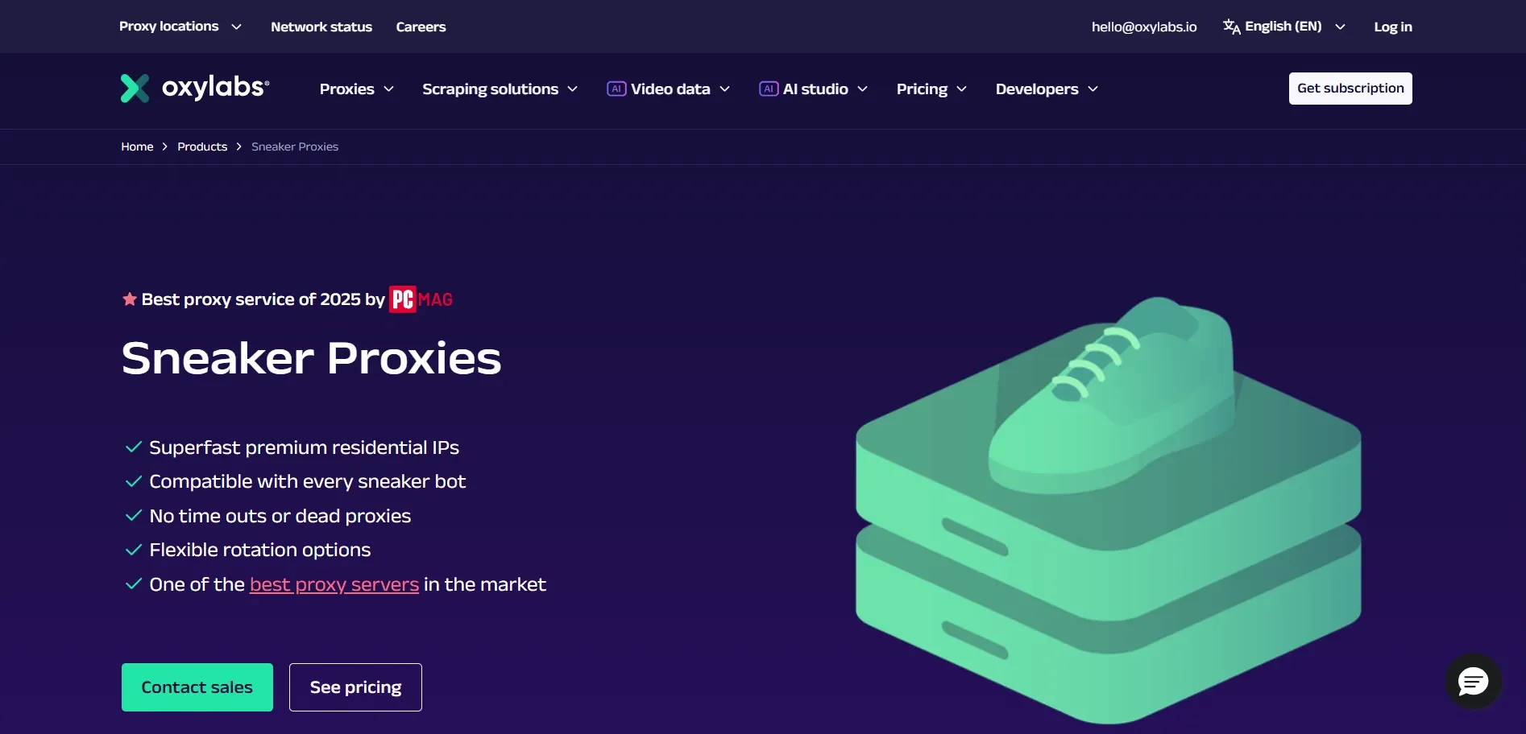The image size is (1526, 734).
Task: Expand the Scraping solutions chevron
Action: tap(572, 89)
